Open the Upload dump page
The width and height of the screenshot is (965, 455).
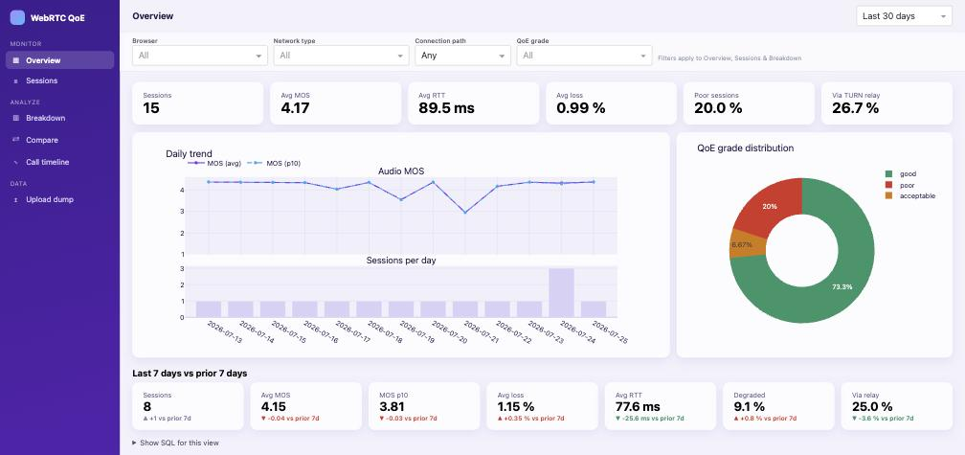[x=59, y=199]
